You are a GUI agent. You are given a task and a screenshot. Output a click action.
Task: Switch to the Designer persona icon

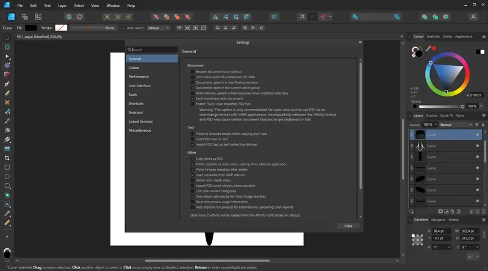coord(11,17)
